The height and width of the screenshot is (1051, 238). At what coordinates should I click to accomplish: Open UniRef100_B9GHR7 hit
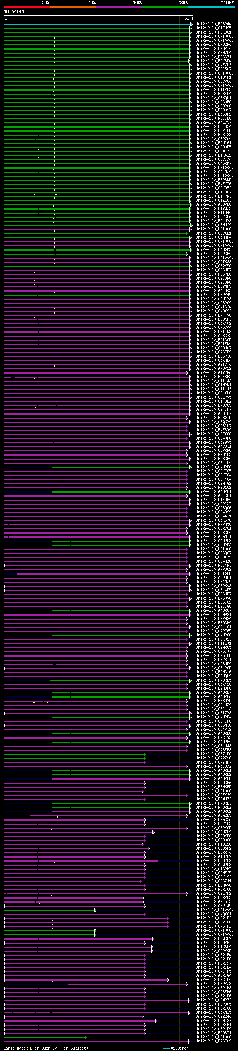click(x=213, y=594)
